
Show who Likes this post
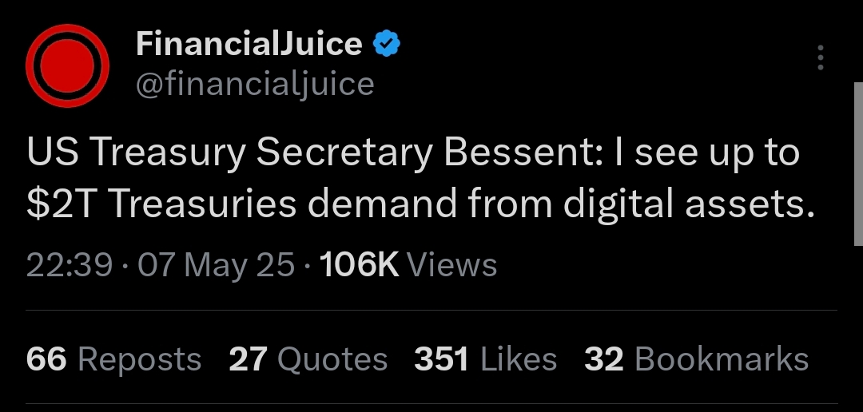point(519,359)
